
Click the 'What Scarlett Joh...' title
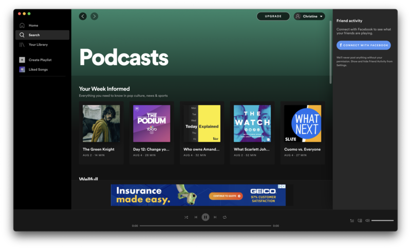tap(252, 149)
